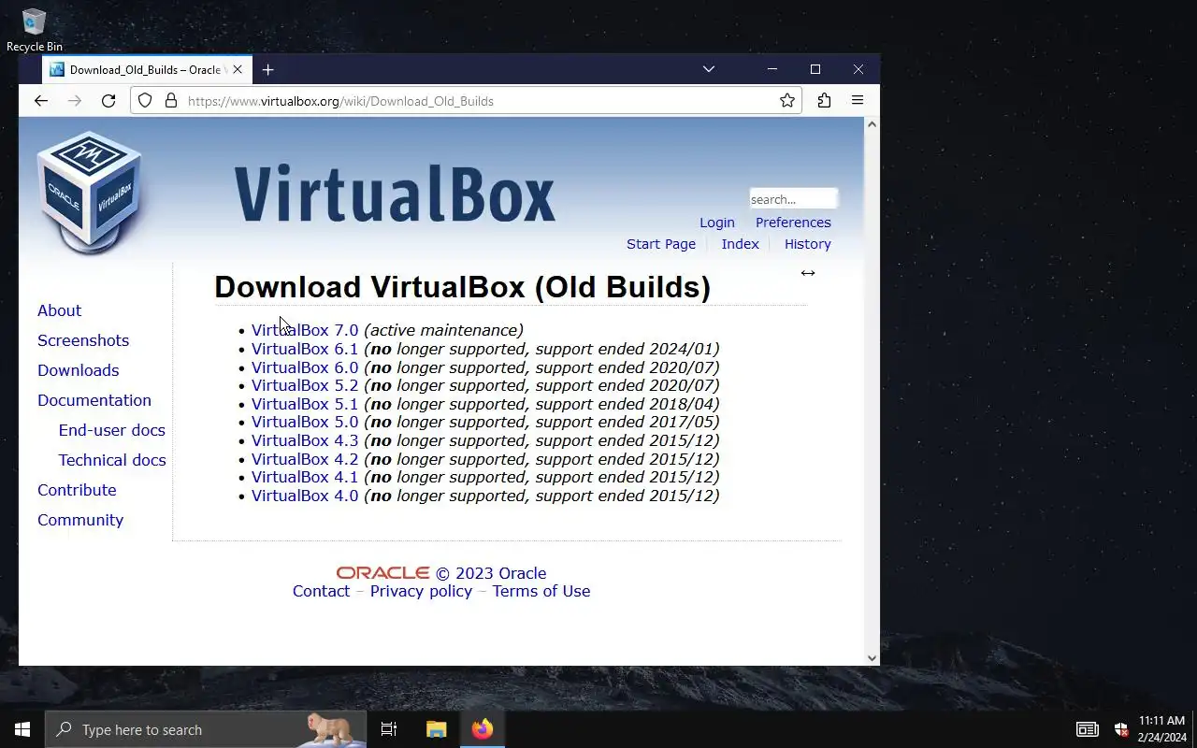Open the news and interests tray icon
Image resolution: width=1197 pixels, height=748 pixels.
tap(1087, 729)
